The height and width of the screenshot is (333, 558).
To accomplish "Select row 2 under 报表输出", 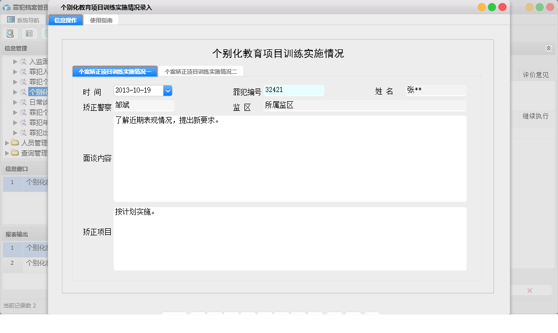I will point(25,264).
